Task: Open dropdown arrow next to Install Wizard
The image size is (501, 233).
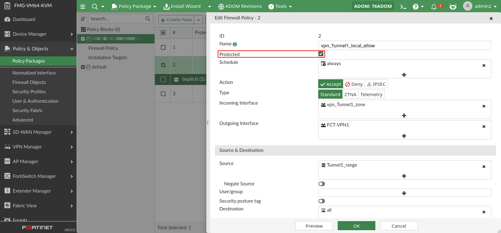Action: (210, 6)
